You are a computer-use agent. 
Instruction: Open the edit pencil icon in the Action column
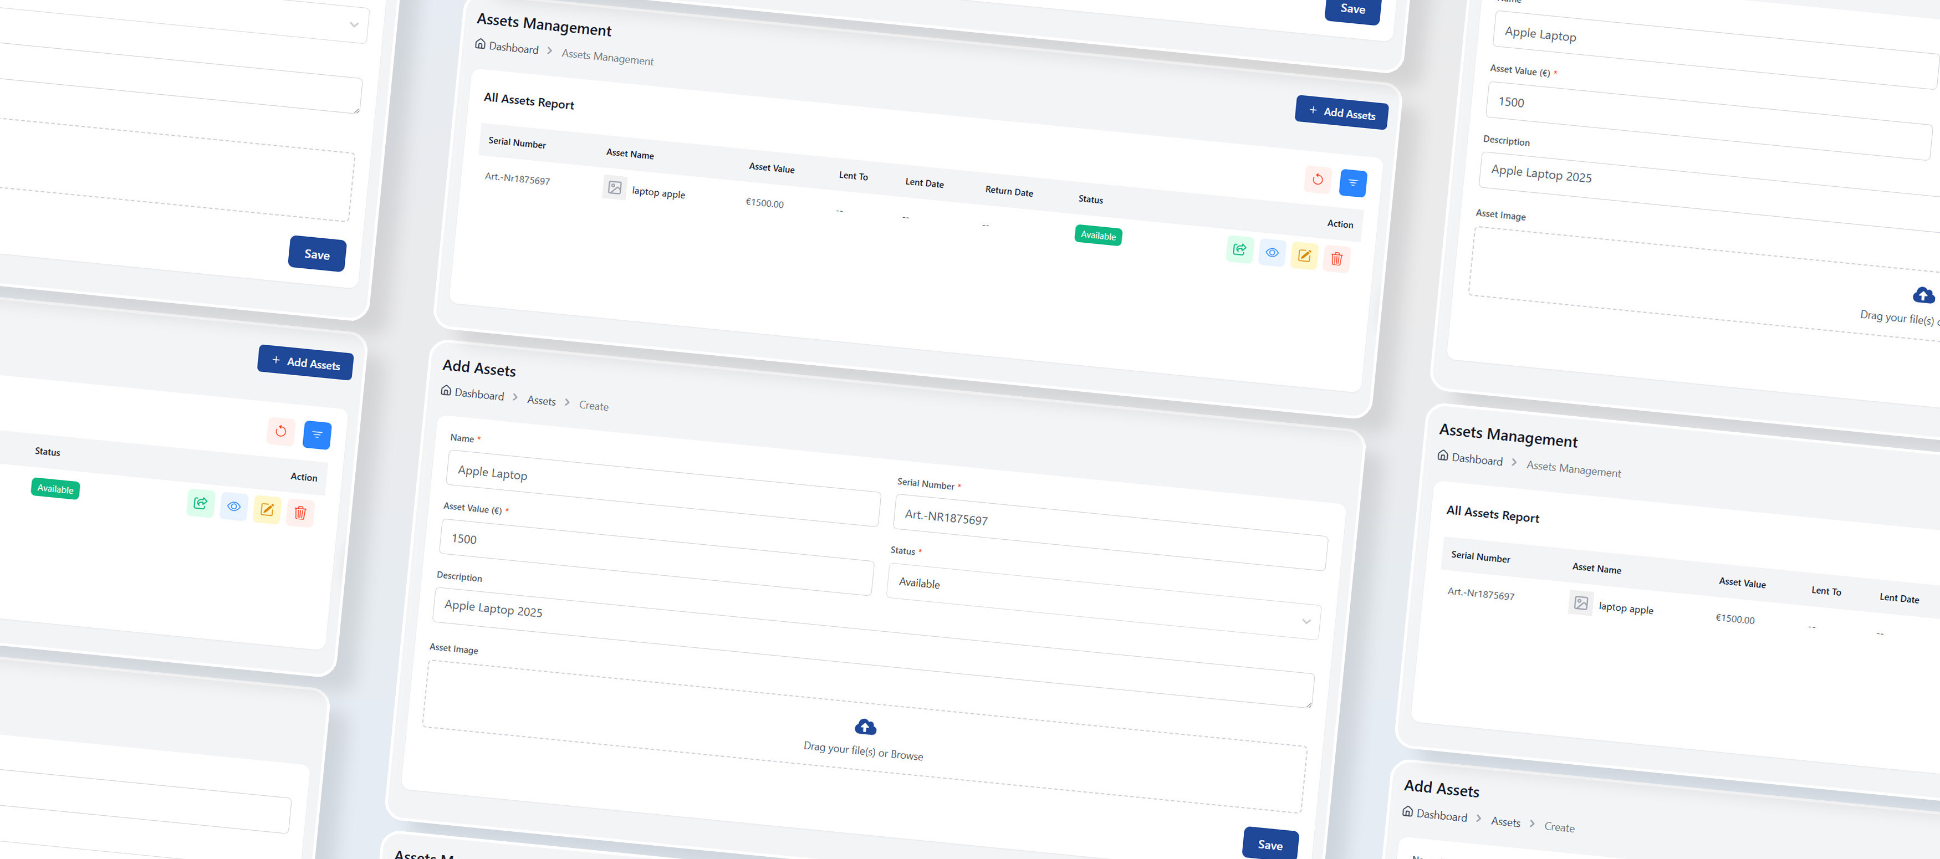[1304, 255]
